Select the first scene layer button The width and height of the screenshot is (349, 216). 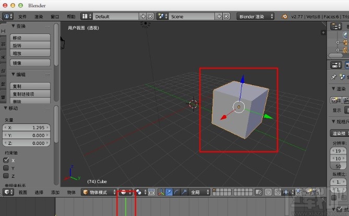(214, 190)
